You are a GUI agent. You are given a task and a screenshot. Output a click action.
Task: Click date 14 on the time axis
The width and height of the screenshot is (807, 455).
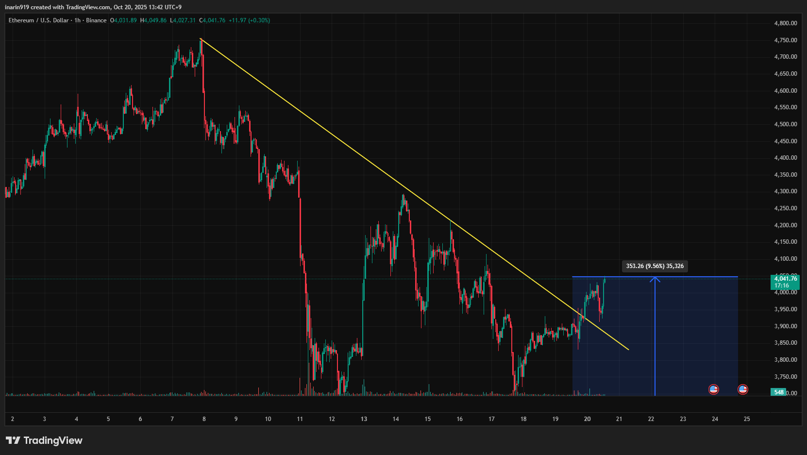tap(396, 419)
